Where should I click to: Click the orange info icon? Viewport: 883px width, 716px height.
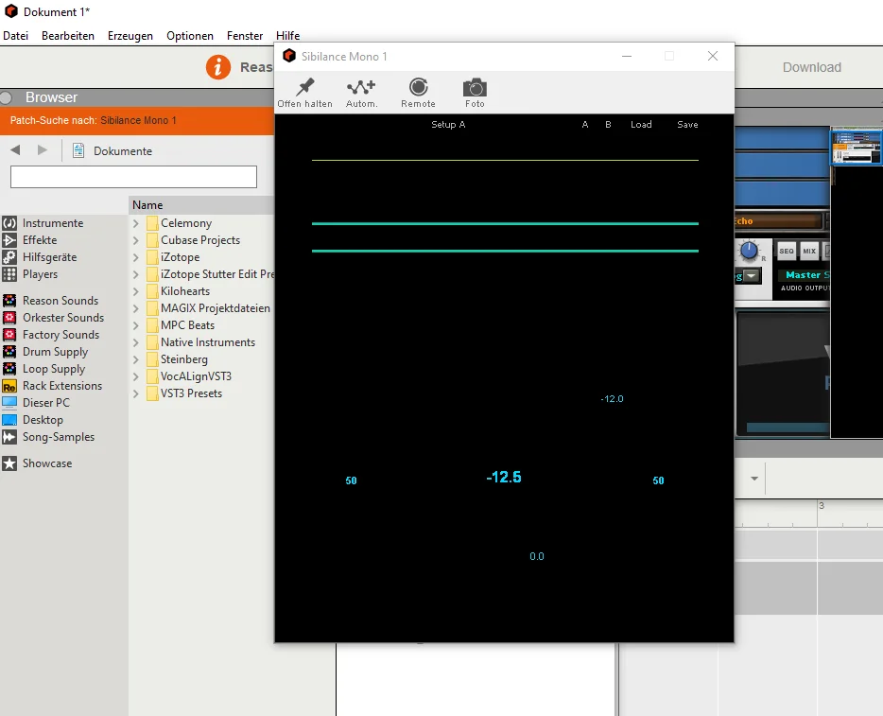pos(218,67)
